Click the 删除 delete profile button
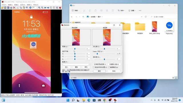The width and height of the screenshot is (183, 103). [x=76, y=67]
